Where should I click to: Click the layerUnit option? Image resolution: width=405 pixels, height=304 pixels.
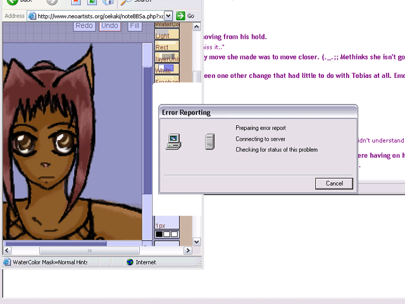coord(167,58)
